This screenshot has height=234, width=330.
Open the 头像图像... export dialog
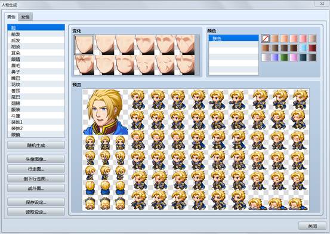pyautogui.click(x=36, y=159)
